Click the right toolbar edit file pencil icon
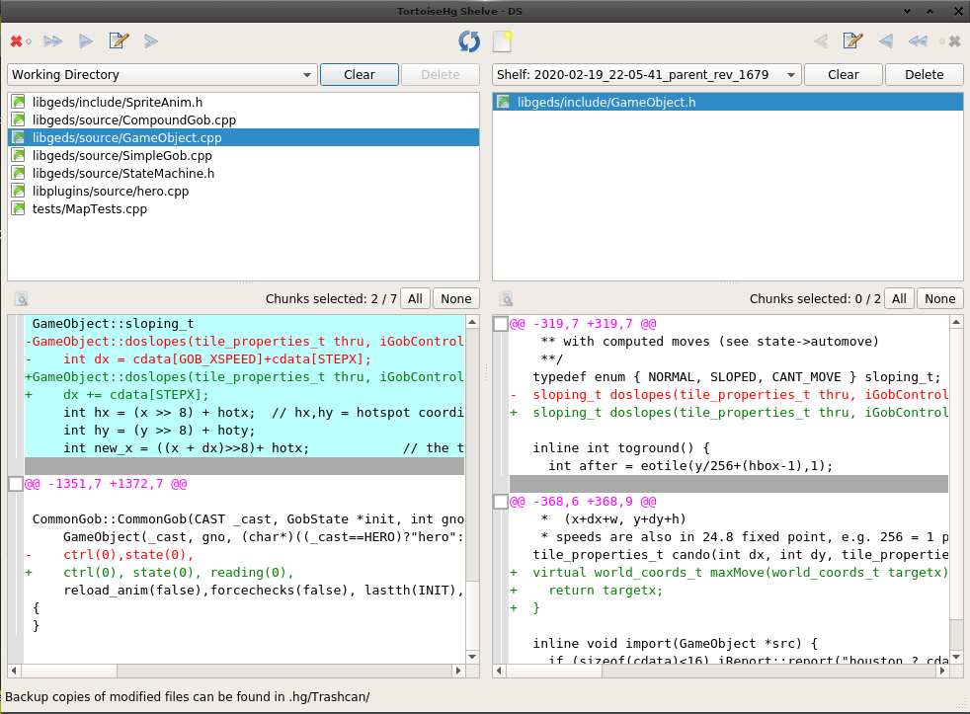Screen dimensions: 970x714 point(853,40)
